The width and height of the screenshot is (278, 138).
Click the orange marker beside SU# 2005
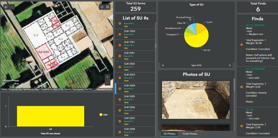120,99
